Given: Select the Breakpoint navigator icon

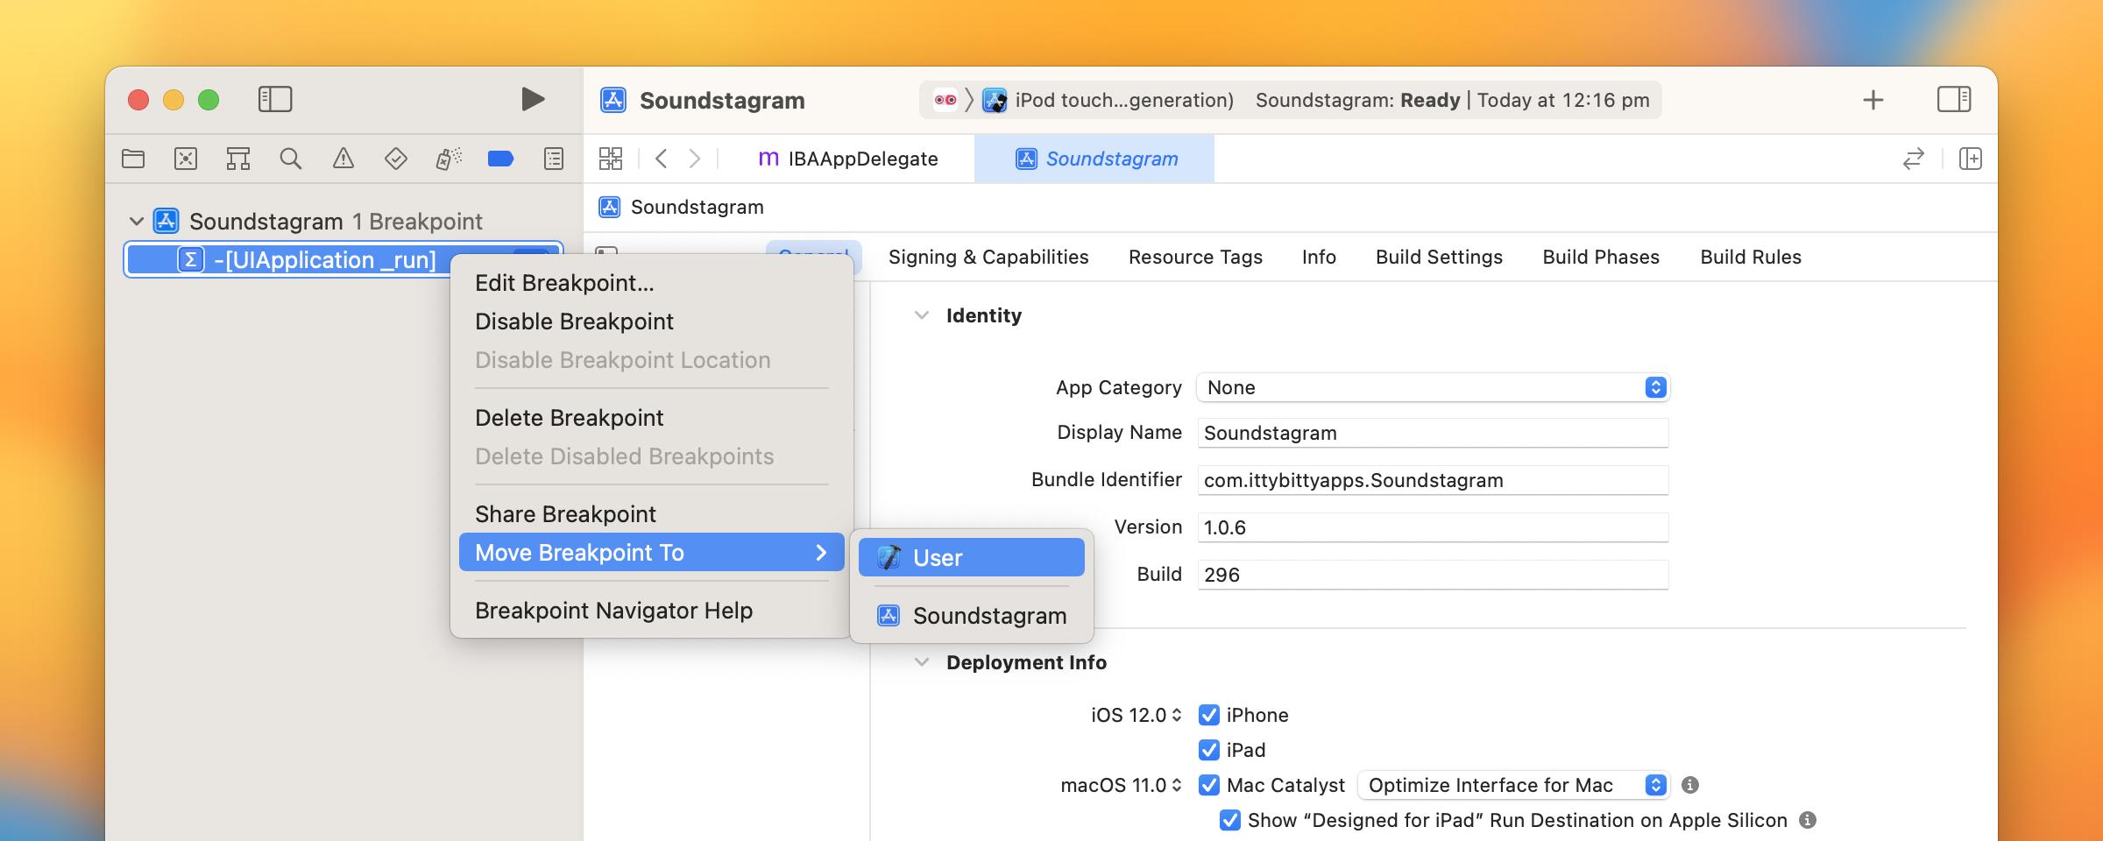Looking at the screenshot, I should pos(500,159).
